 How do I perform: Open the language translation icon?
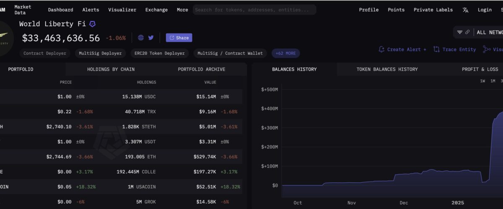[x=465, y=10]
